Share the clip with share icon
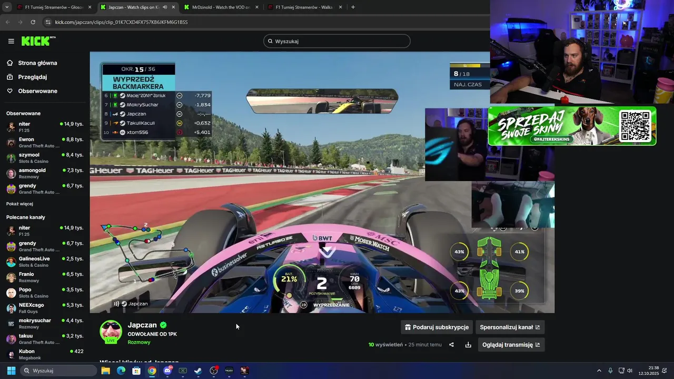674x379 pixels. (x=451, y=345)
